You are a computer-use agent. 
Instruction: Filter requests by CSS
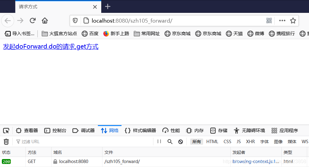click(227, 142)
